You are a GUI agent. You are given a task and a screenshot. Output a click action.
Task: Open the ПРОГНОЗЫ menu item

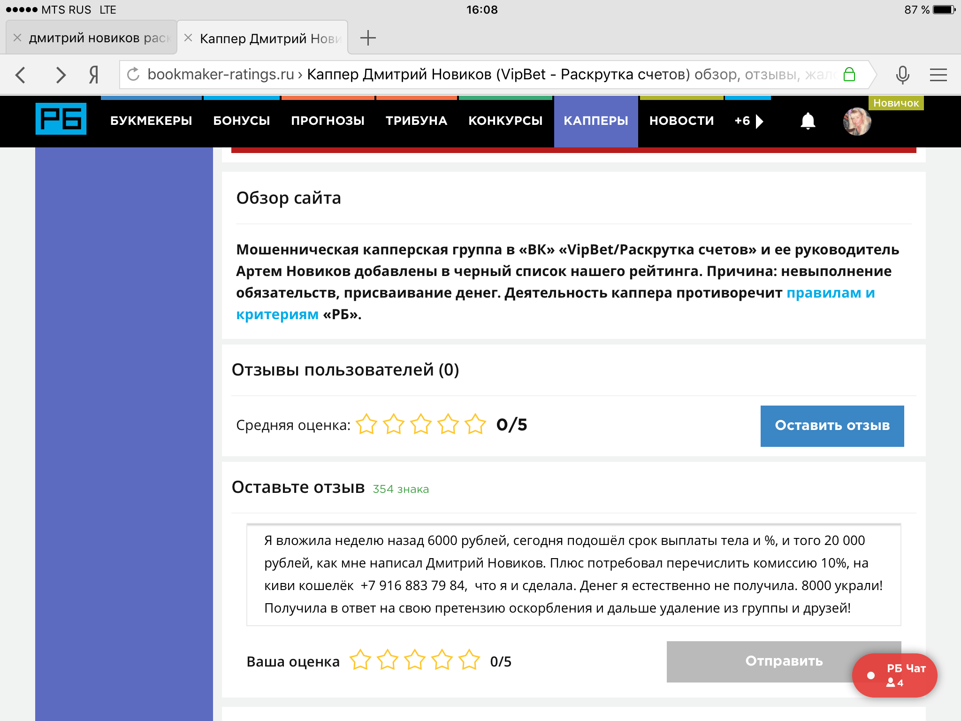[x=328, y=121]
